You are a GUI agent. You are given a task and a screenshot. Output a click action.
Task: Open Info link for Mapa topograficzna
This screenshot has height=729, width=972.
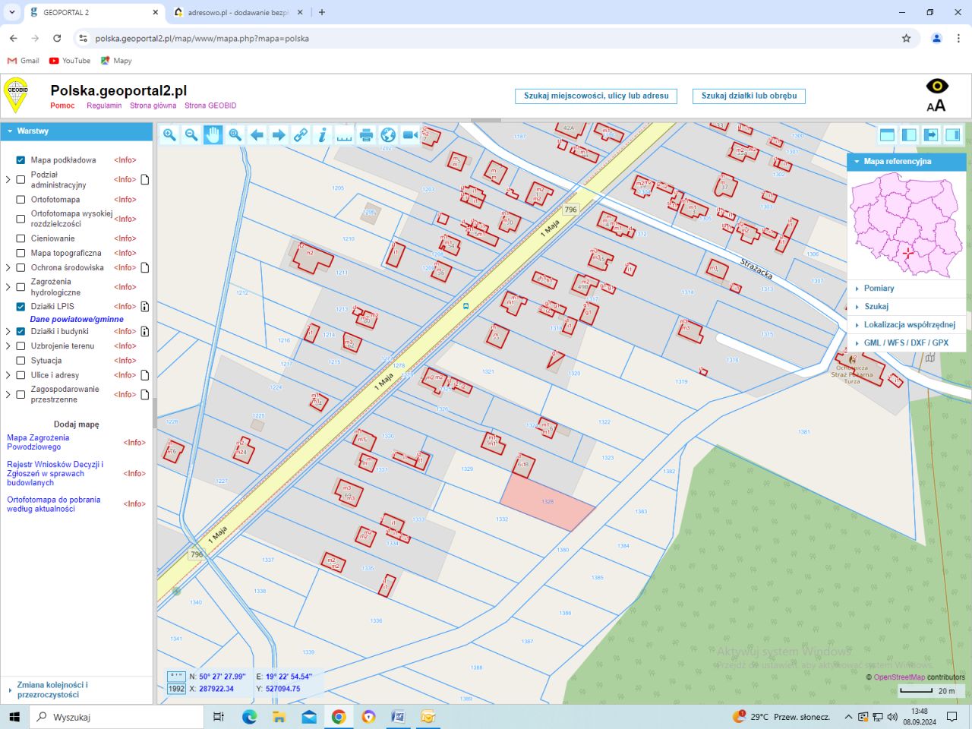click(x=125, y=253)
